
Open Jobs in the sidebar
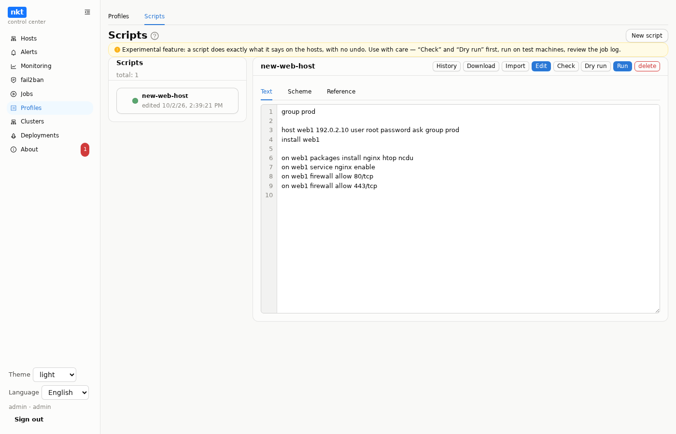tap(50, 94)
